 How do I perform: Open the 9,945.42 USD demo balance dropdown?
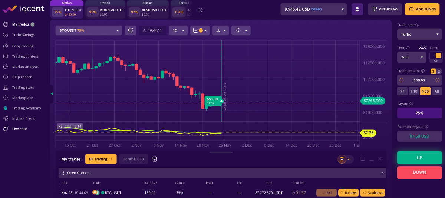pos(314,9)
